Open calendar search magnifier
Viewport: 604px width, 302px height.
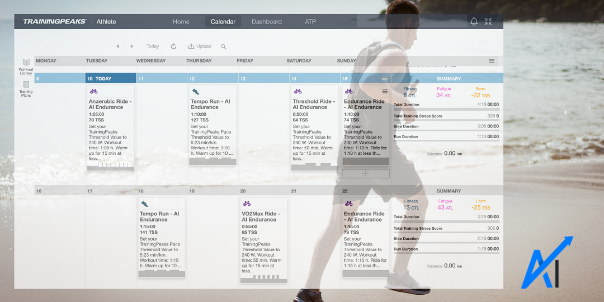pyautogui.click(x=223, y=46)
